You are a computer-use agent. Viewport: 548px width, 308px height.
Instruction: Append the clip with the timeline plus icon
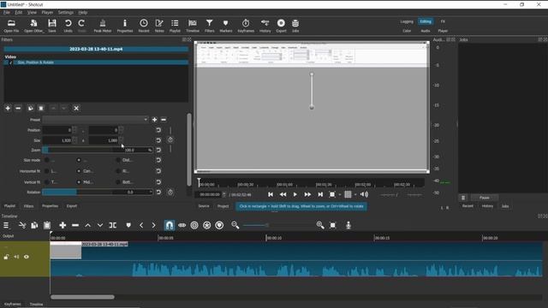63,225
